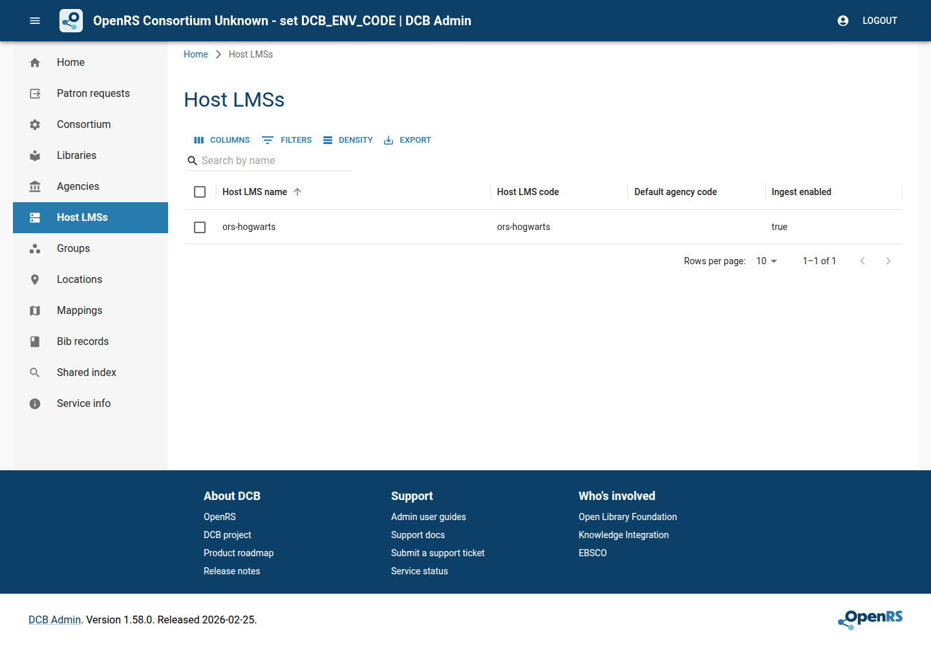
Task: Click the sort arrow on Host LMS name
Action: 297,192
